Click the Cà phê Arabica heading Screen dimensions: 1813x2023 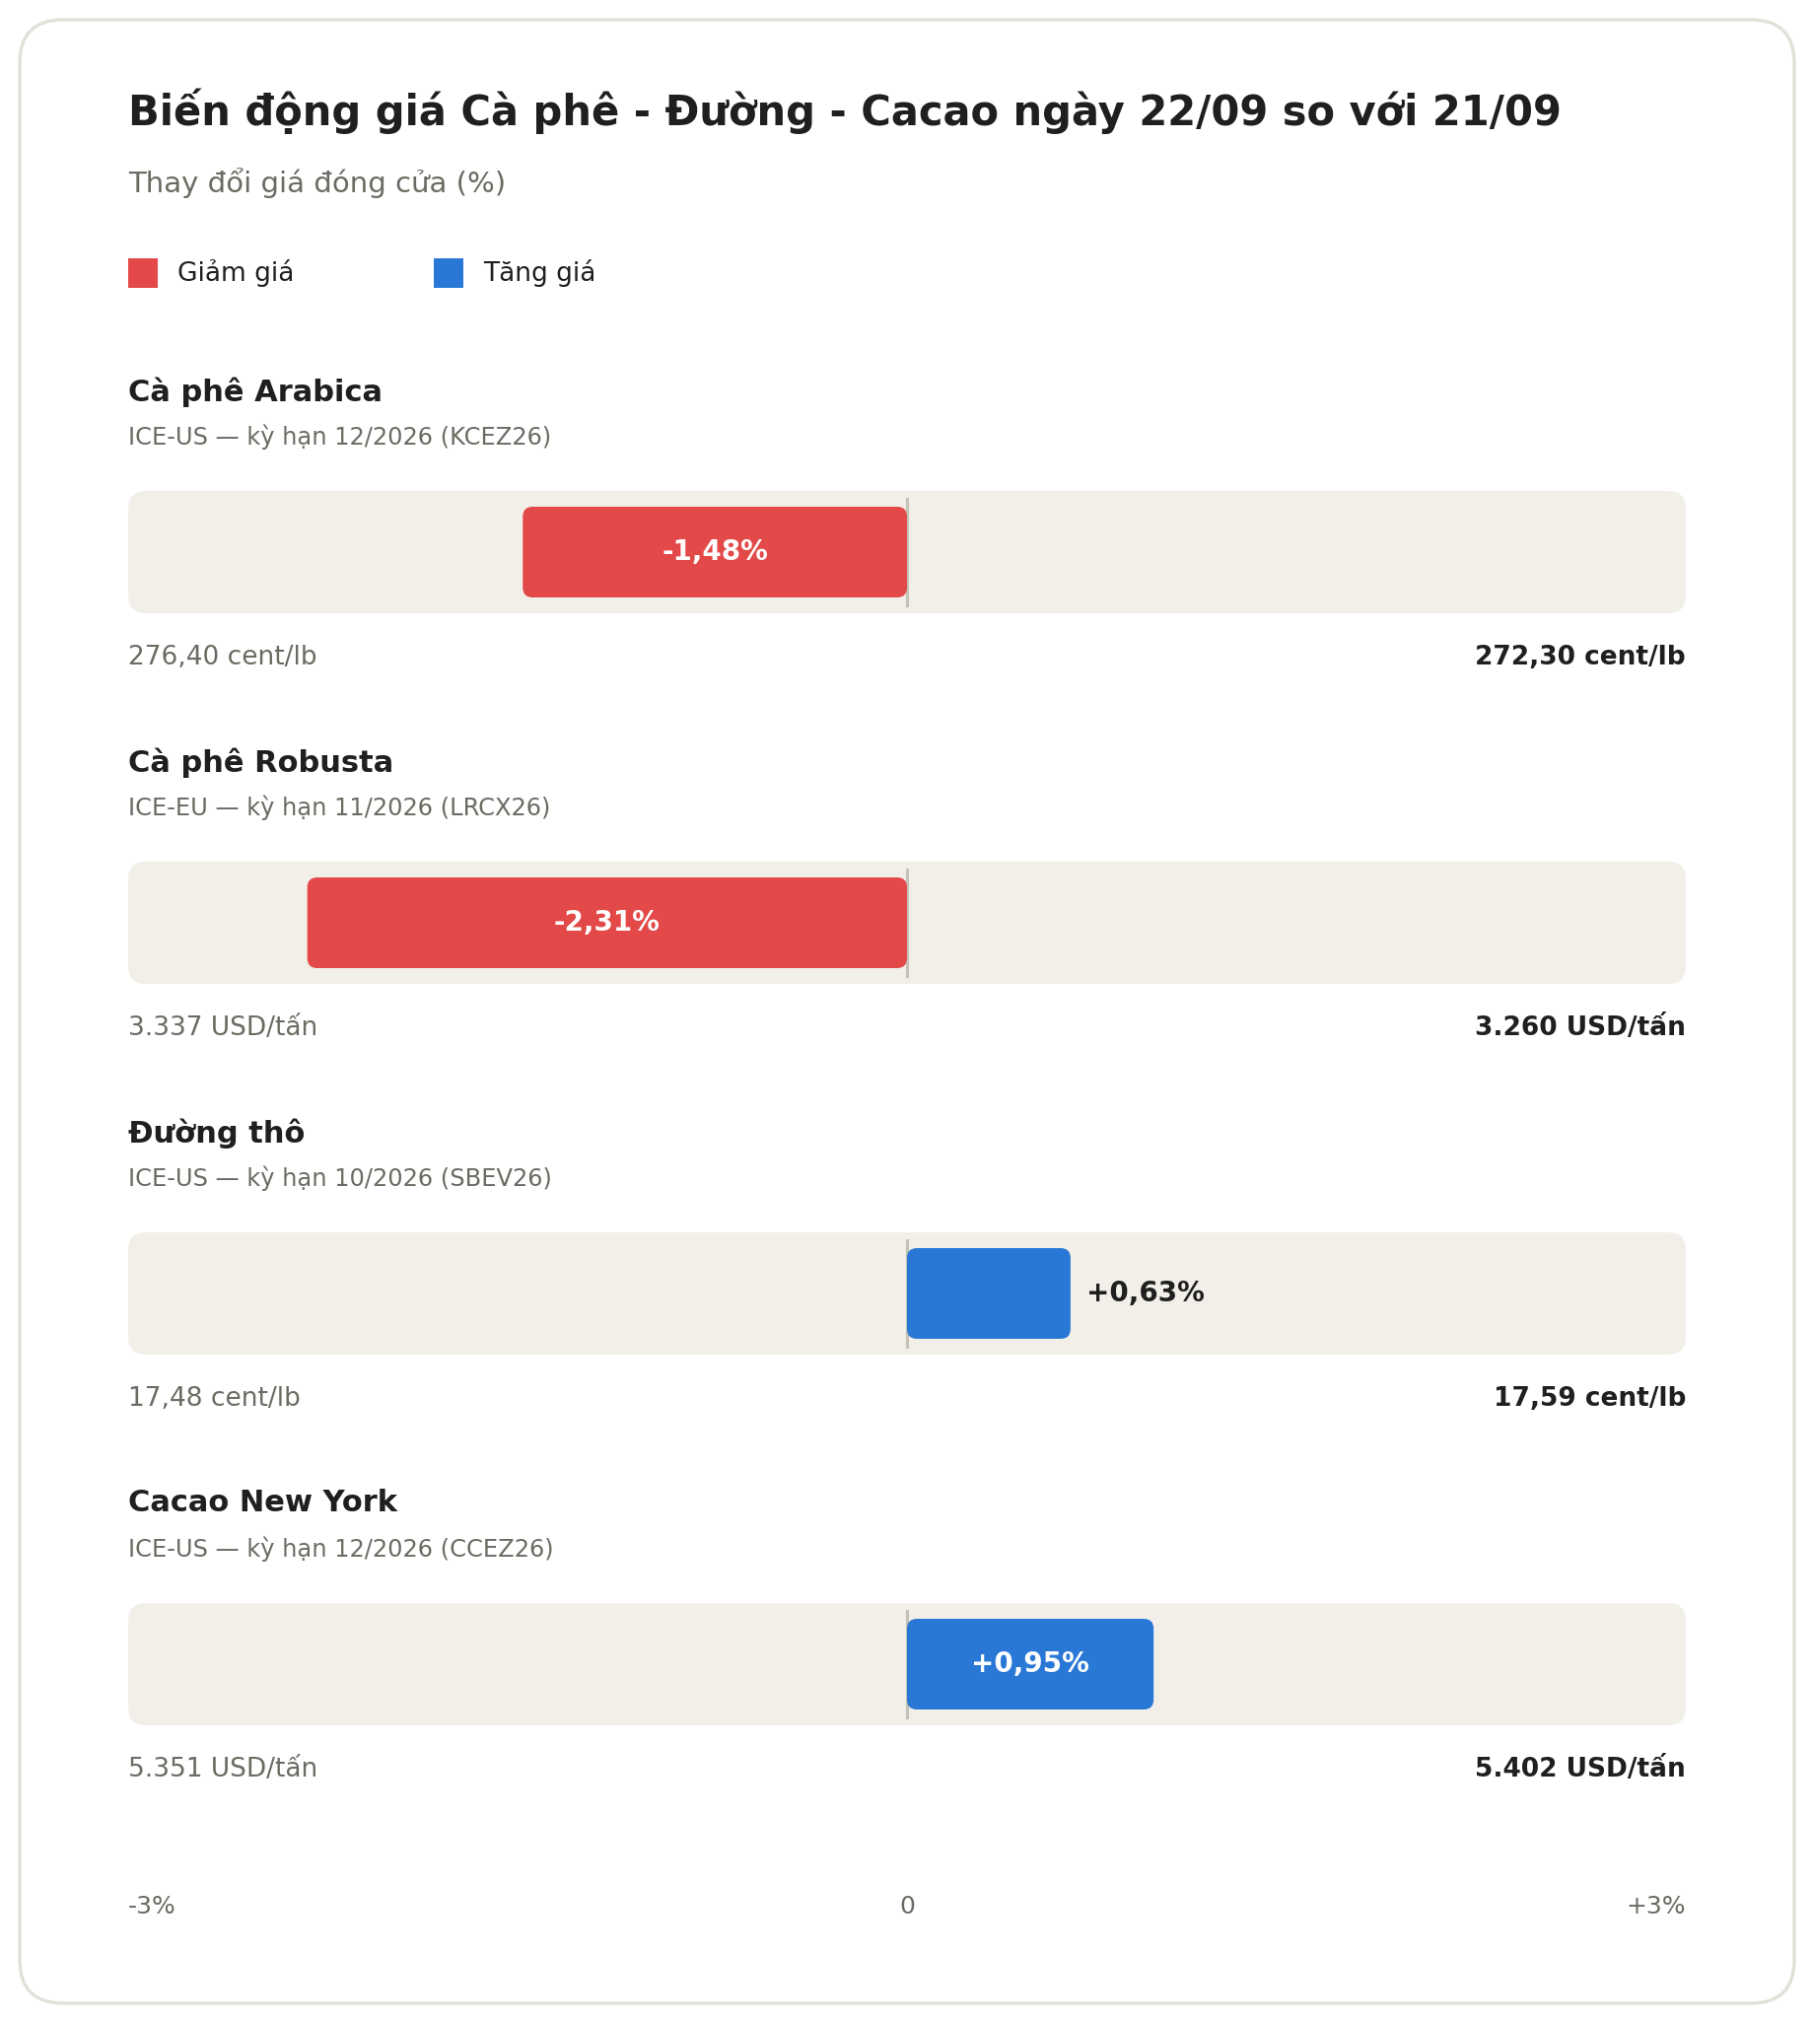tap(255, 391)
